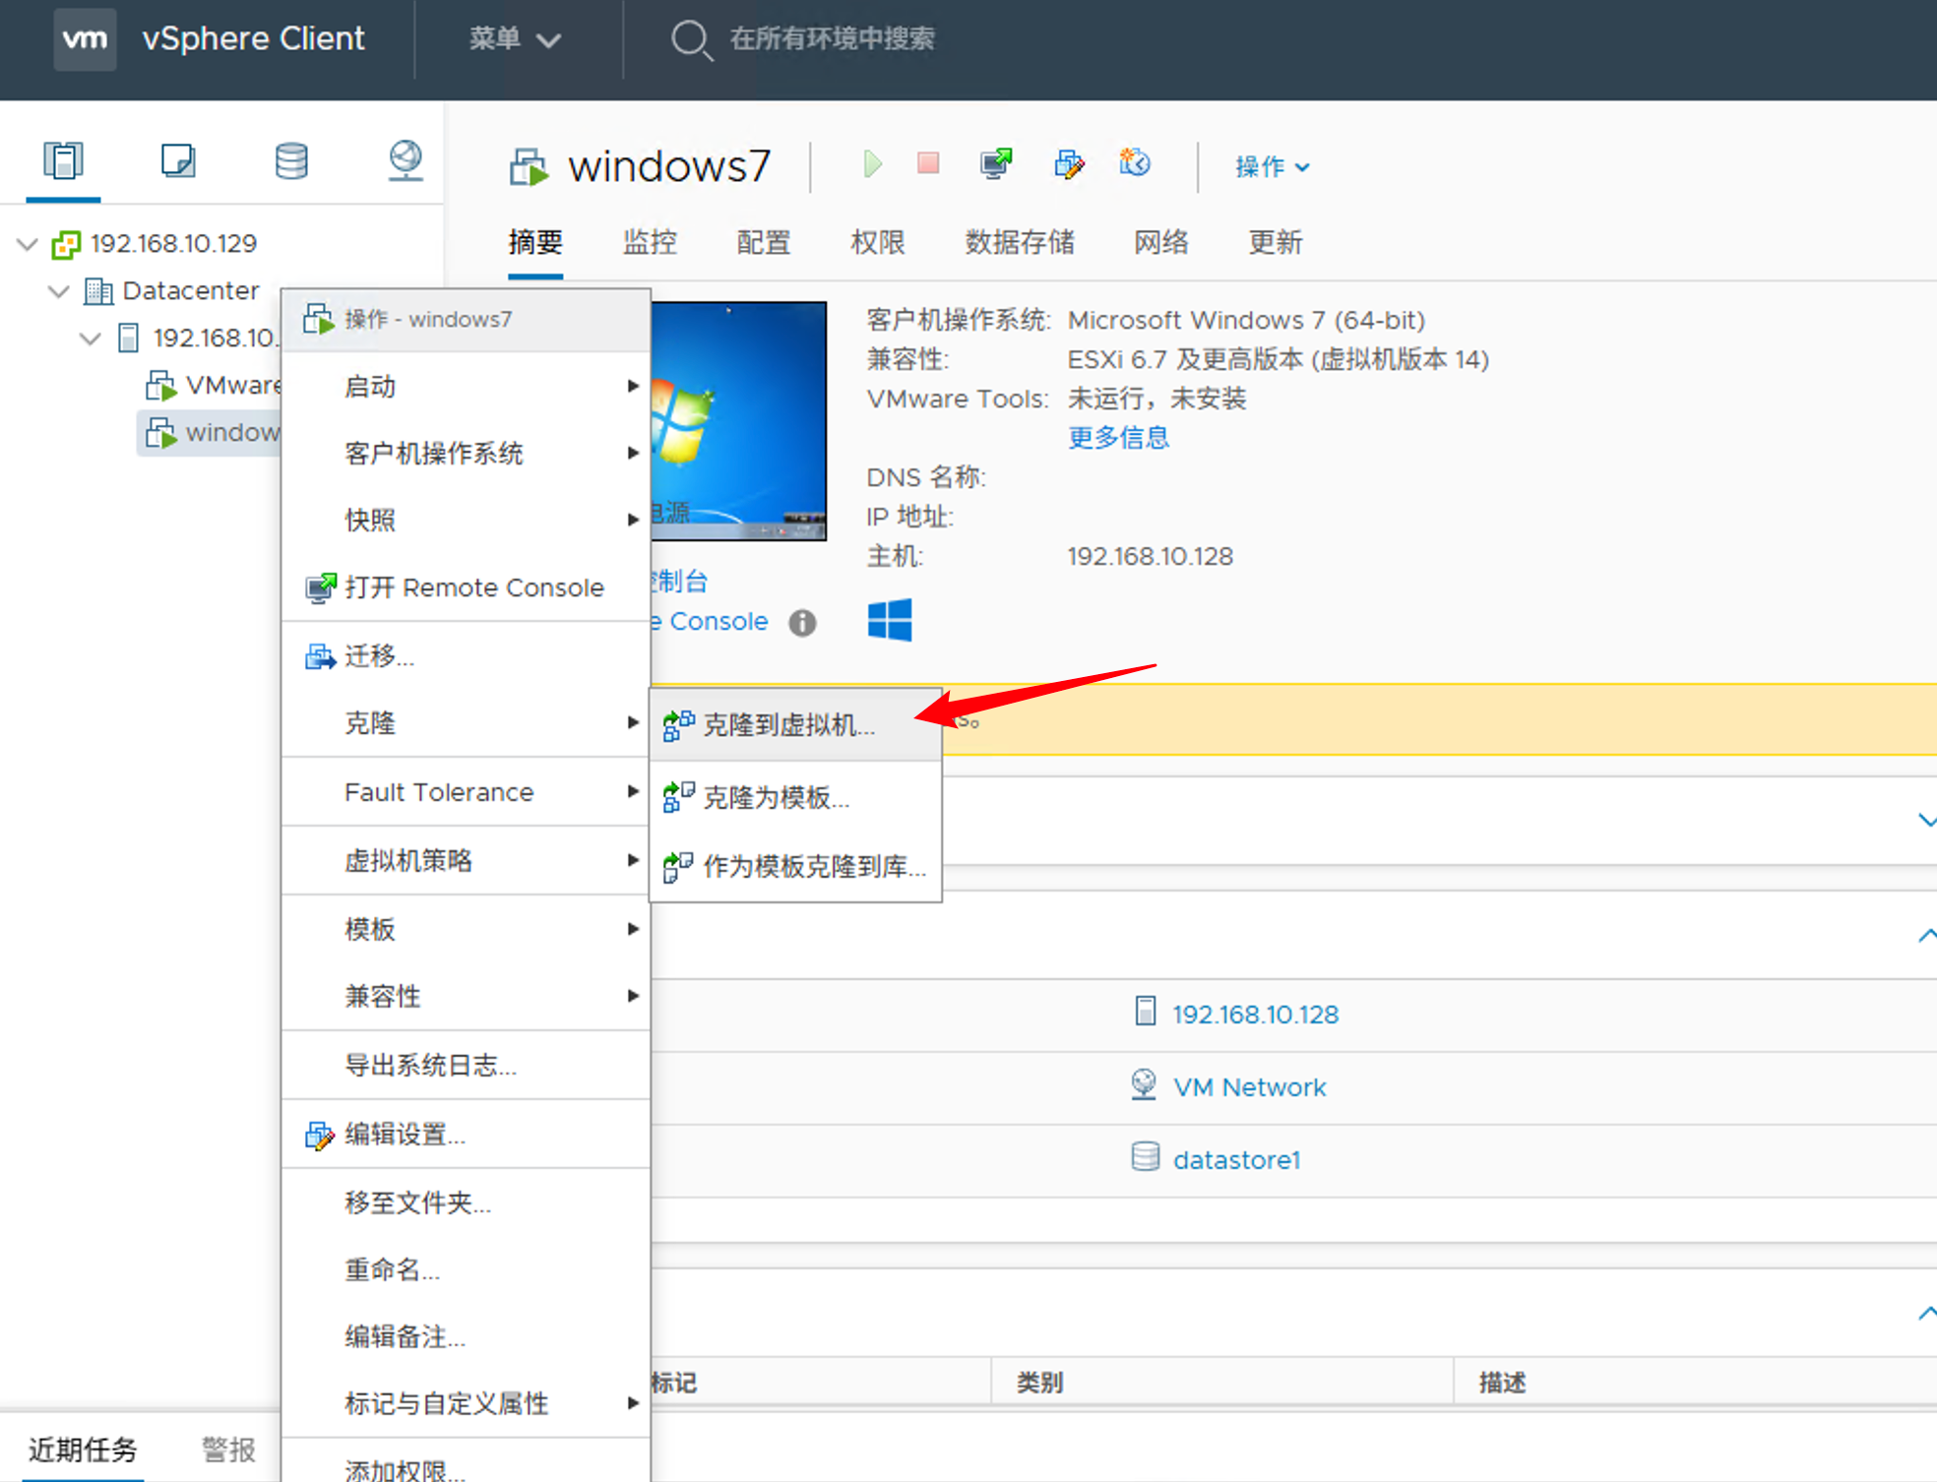The width and height of the screenshot is (1937, 1482).
Task: Click the edit settings toolbar icon
Action: 1068,163
